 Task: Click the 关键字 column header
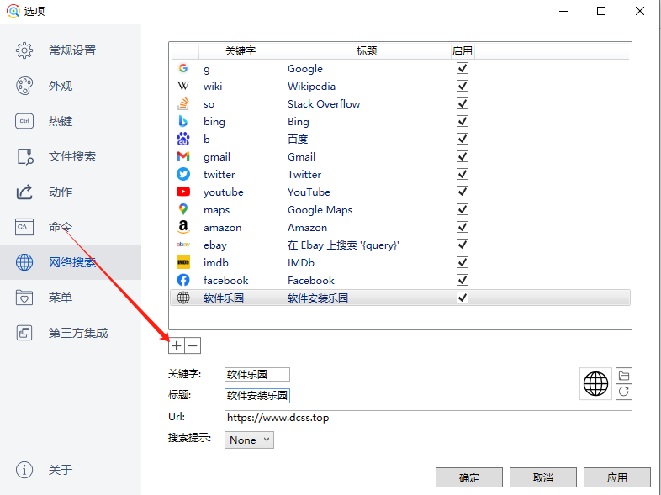tap(240, 51)
